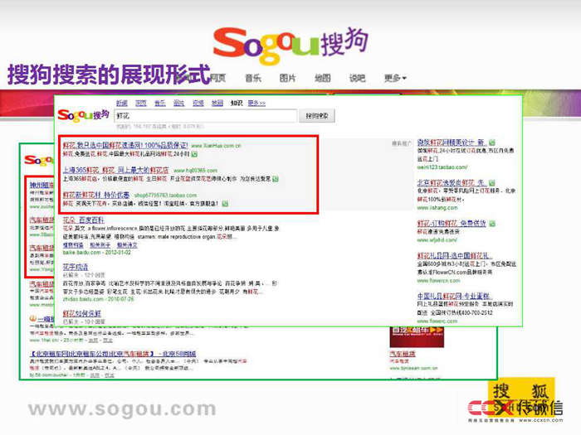Expand 更多>> in the search category tabs
This screenshot has width=581, height=435.
click(256, 104)
